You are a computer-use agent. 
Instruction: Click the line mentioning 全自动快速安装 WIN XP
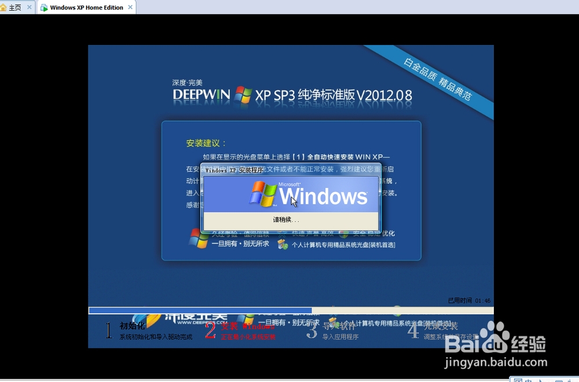click(x=296, y=157)
